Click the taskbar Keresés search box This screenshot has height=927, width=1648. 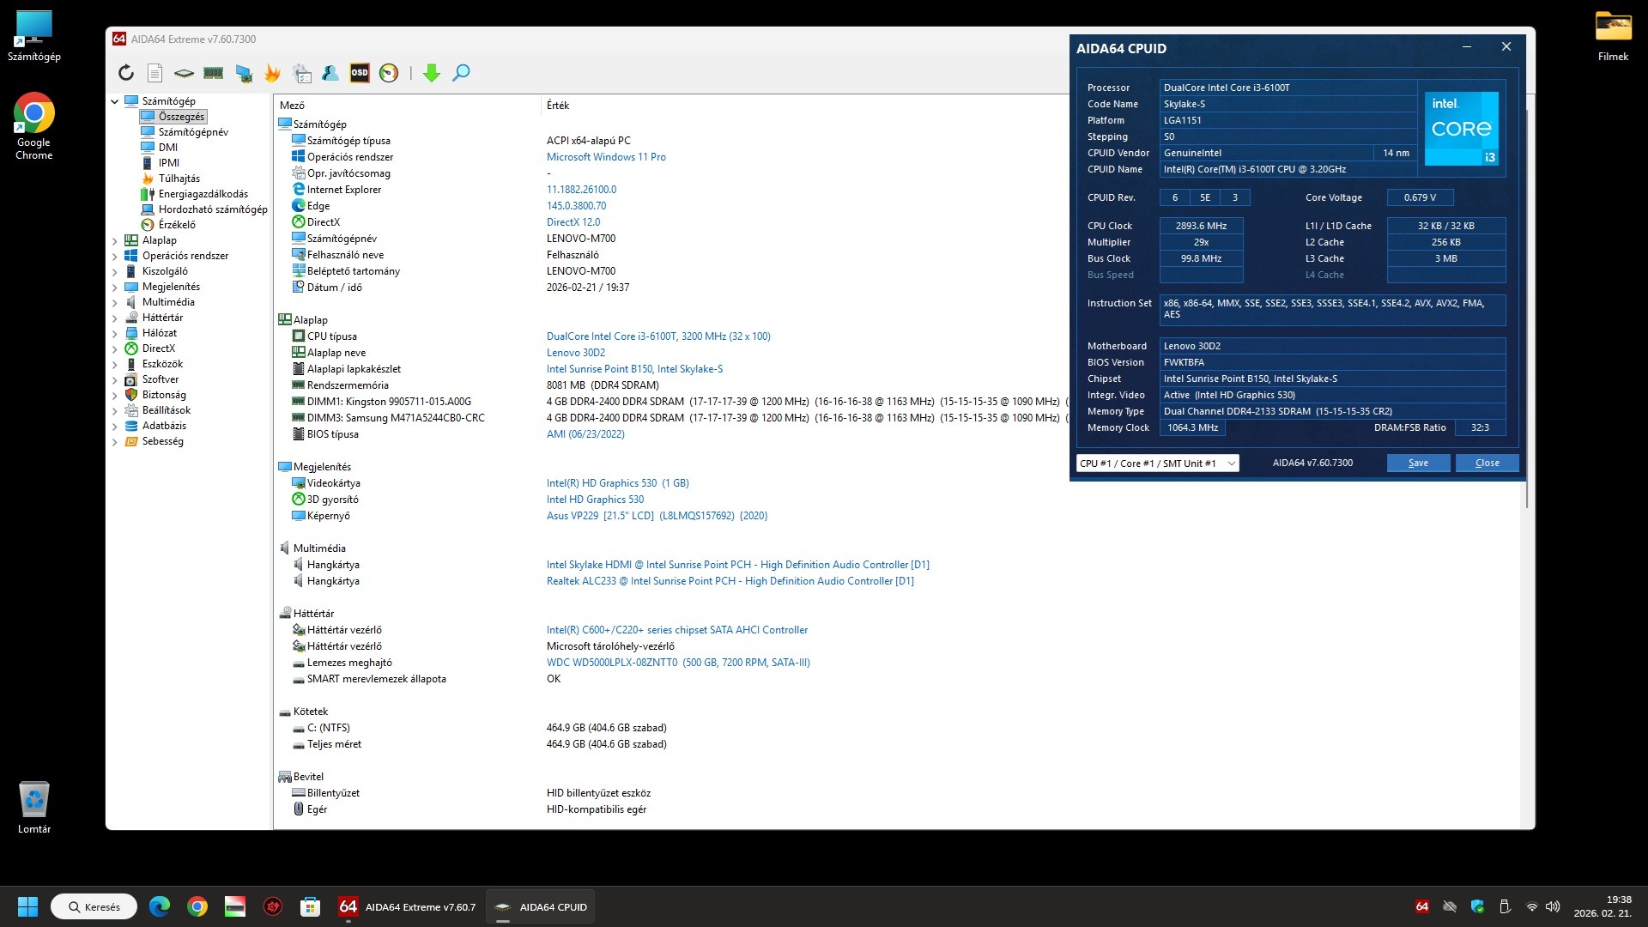click(x=94, y=907)
